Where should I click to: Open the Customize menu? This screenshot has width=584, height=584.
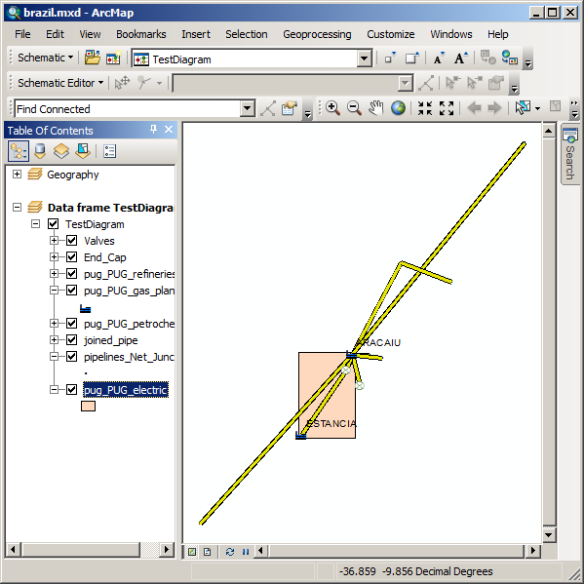point(391,34)
